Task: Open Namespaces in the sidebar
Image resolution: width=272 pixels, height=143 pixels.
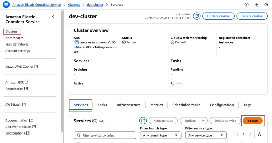Action: (14, 38)
